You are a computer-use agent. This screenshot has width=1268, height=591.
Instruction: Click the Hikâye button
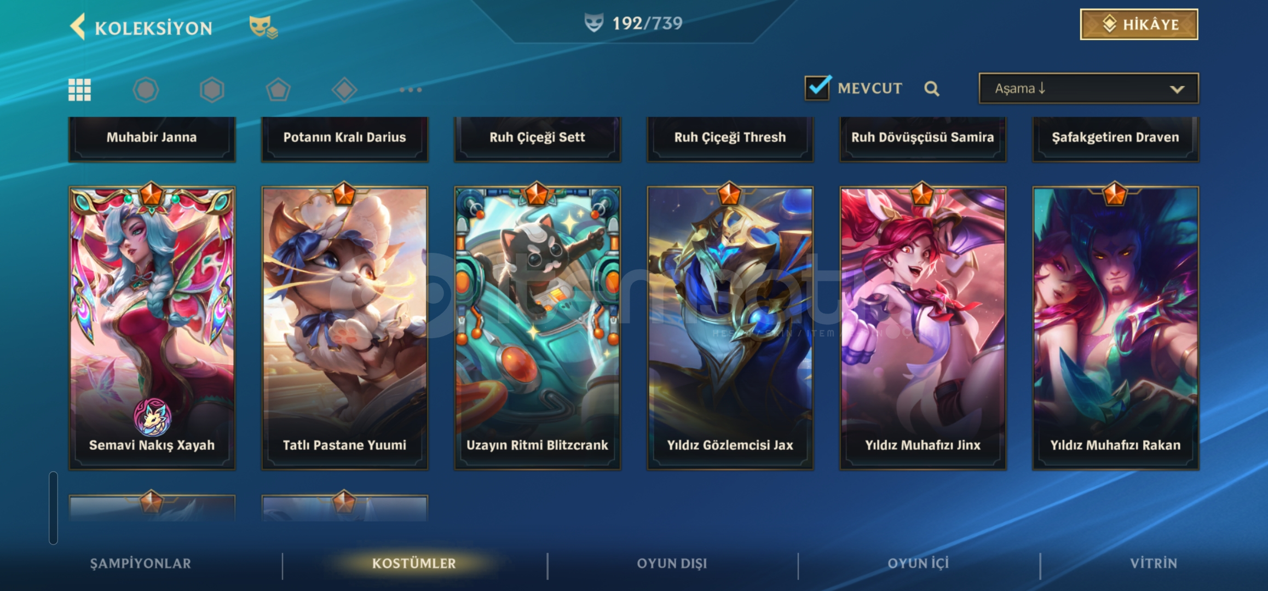point(1139,25)
